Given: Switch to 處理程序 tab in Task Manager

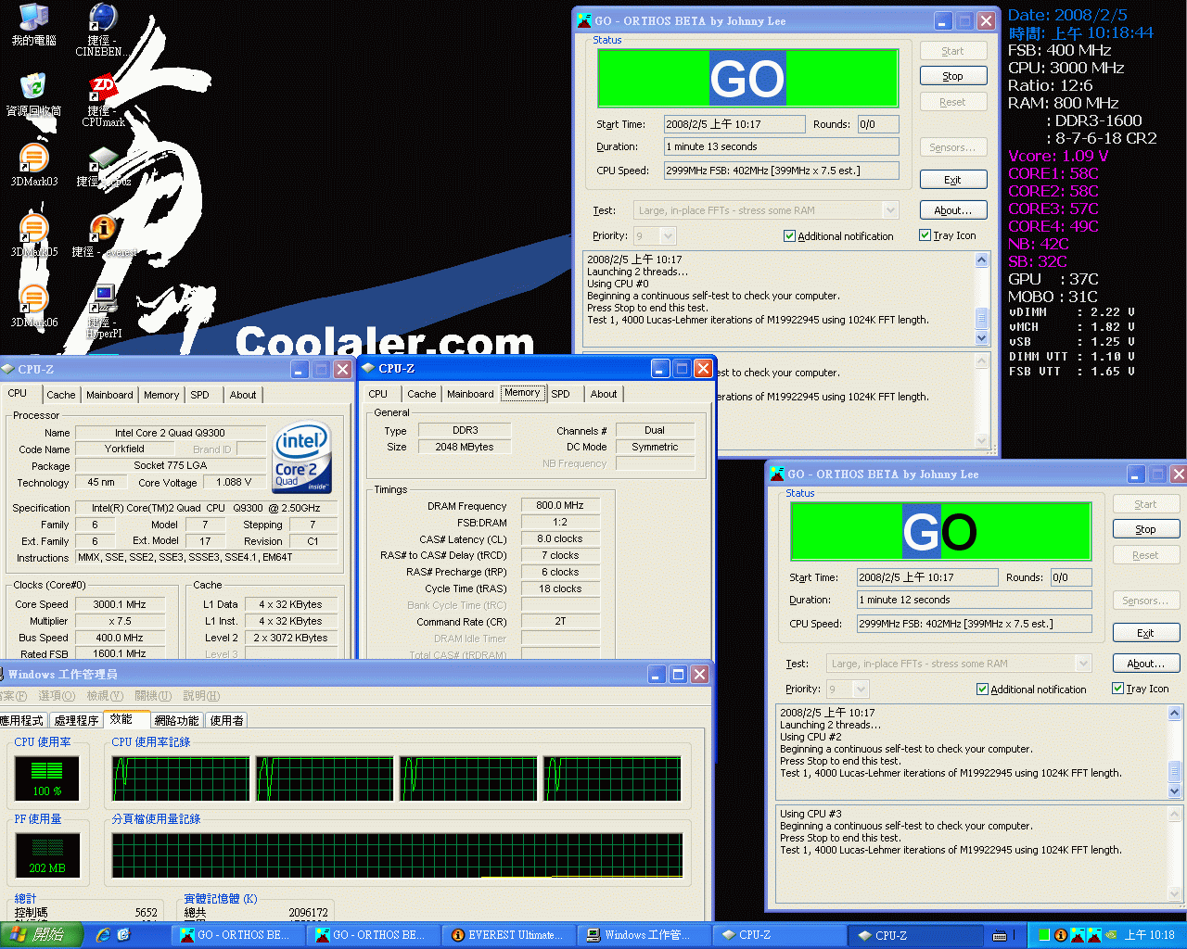Looking at the screenshot, I should point(76,721).
